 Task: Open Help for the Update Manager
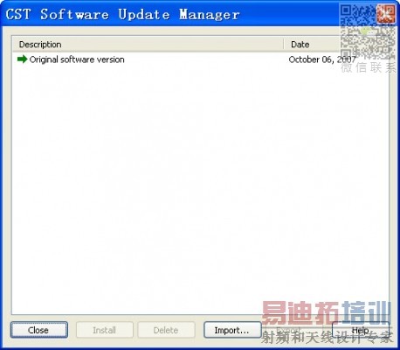[361, 330]
